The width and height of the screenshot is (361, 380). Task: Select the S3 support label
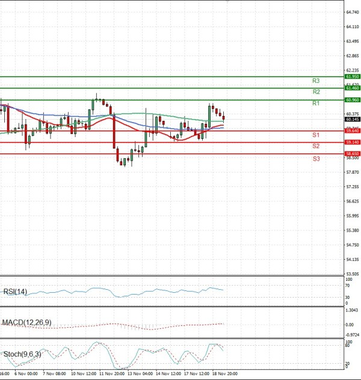[x=315, y=158]
